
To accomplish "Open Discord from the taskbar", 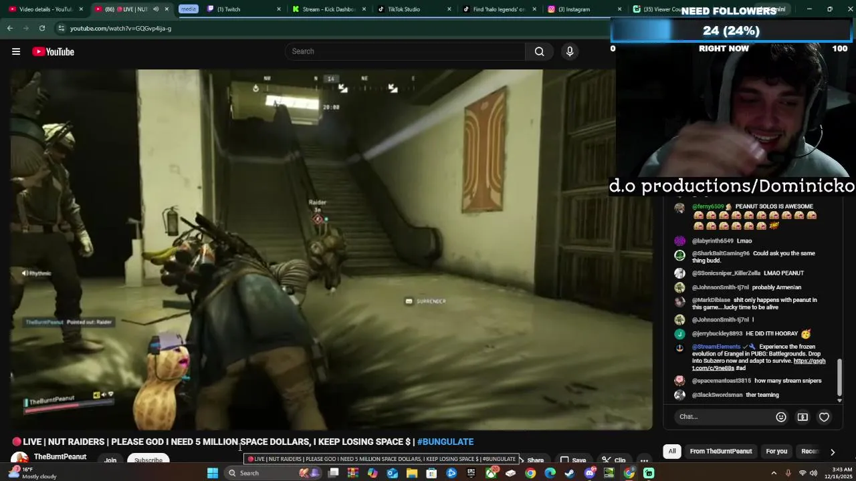I will (x=589, y=473).
